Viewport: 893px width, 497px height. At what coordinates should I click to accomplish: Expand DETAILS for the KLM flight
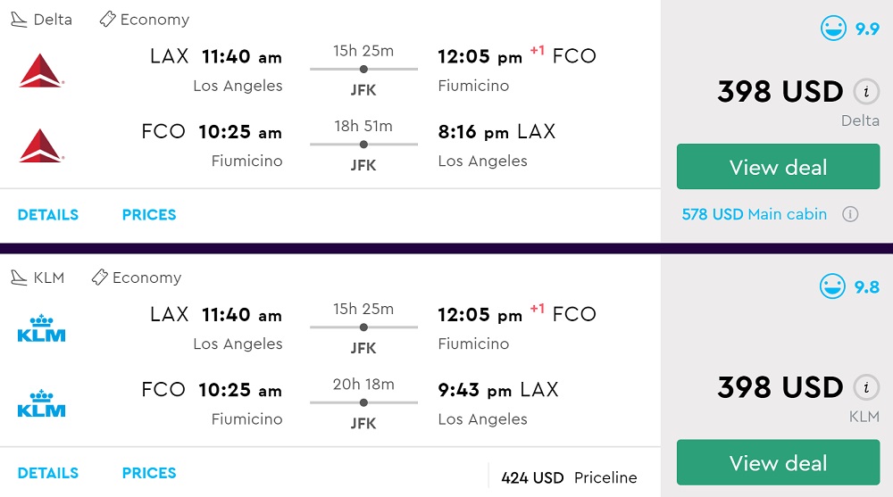tap(48, 473)
